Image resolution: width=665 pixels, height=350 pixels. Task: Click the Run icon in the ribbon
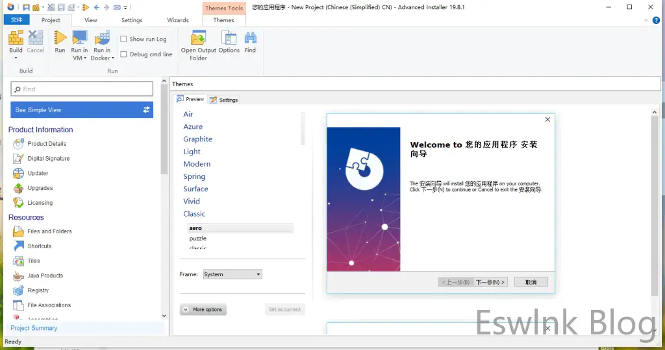point(60,38)
